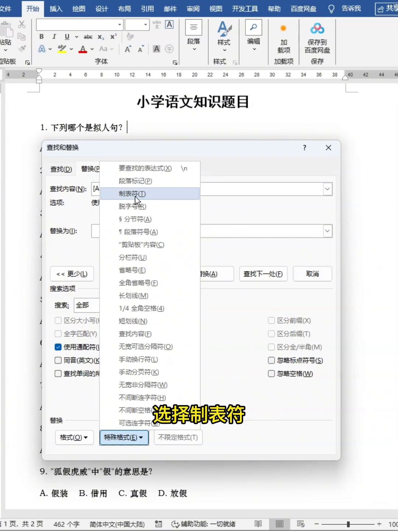This screenshot has width=398, height=531.
Task: Toggle Bold formatting in ribbon
Action: (41, 37)
